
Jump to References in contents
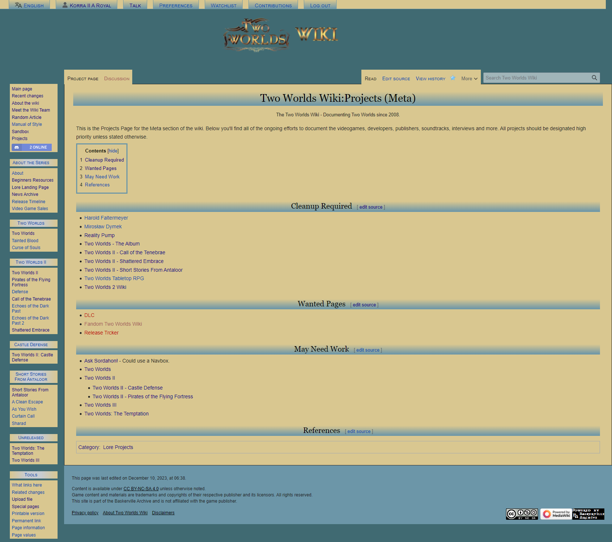97,185
